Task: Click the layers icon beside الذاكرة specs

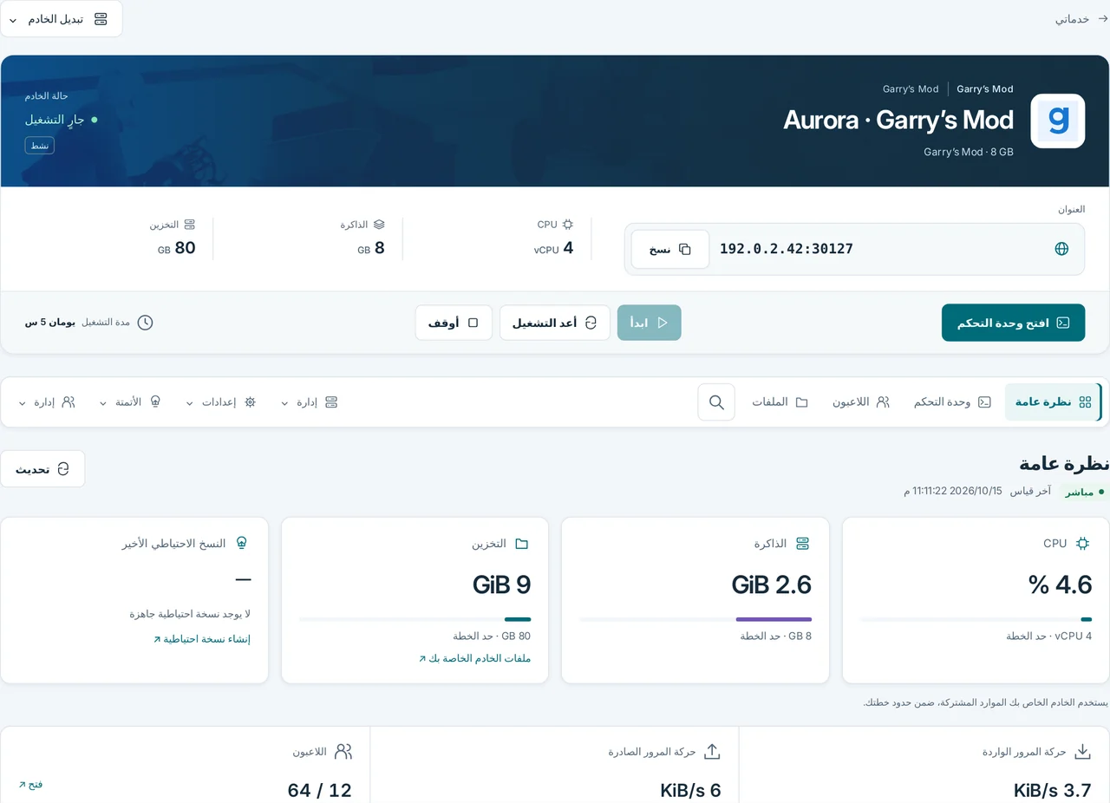Action: tap(379, 224)
